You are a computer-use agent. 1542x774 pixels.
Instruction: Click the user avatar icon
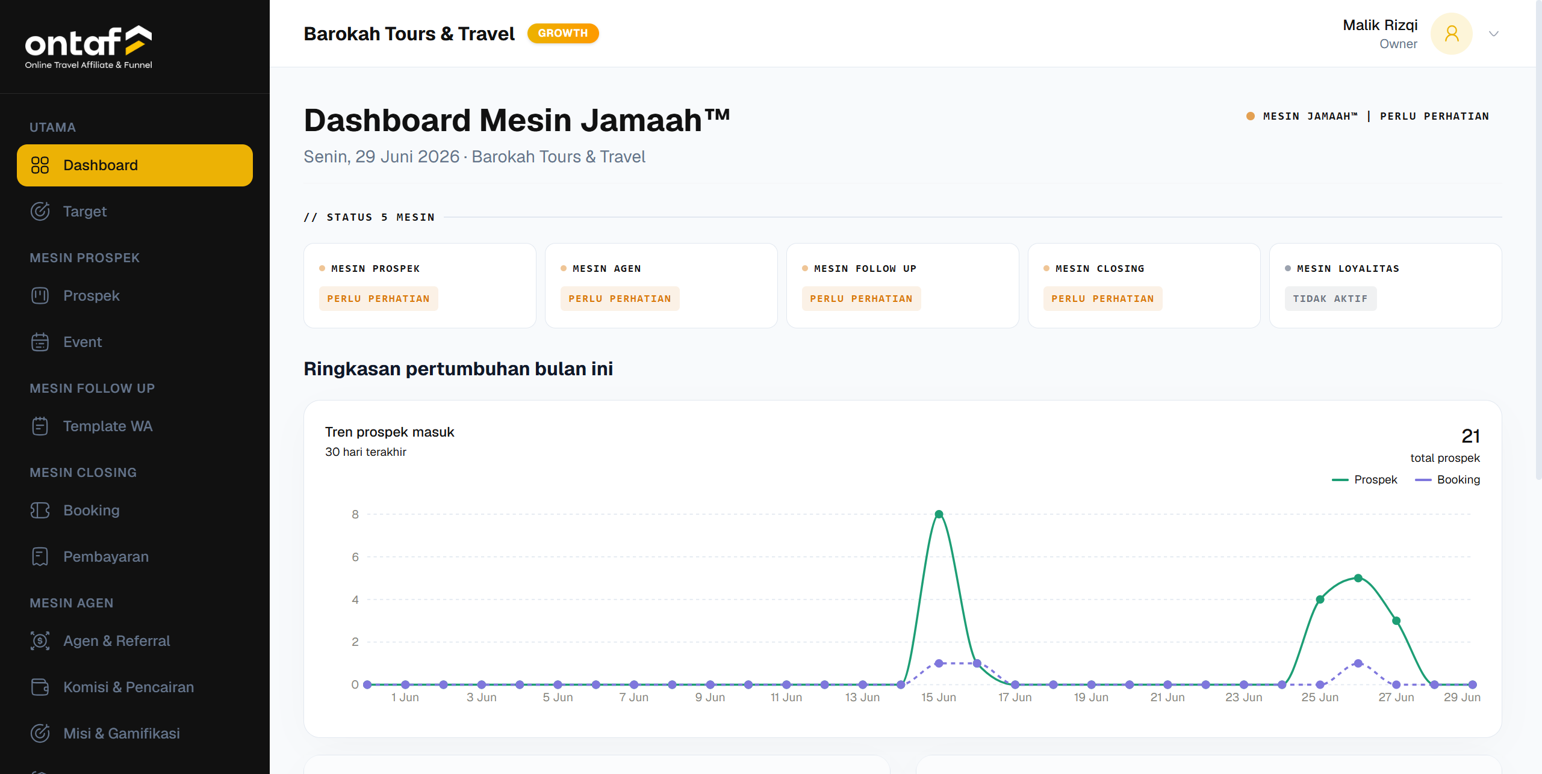pos(1452,34)
